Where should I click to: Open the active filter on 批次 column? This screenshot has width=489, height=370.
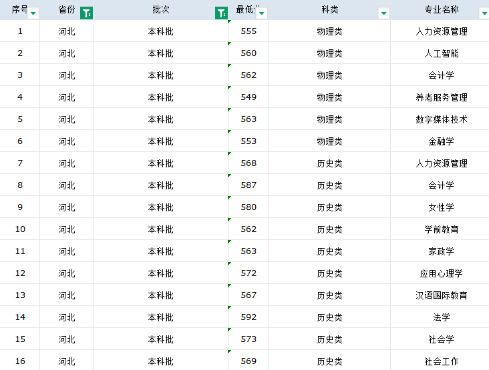(221, 13)
